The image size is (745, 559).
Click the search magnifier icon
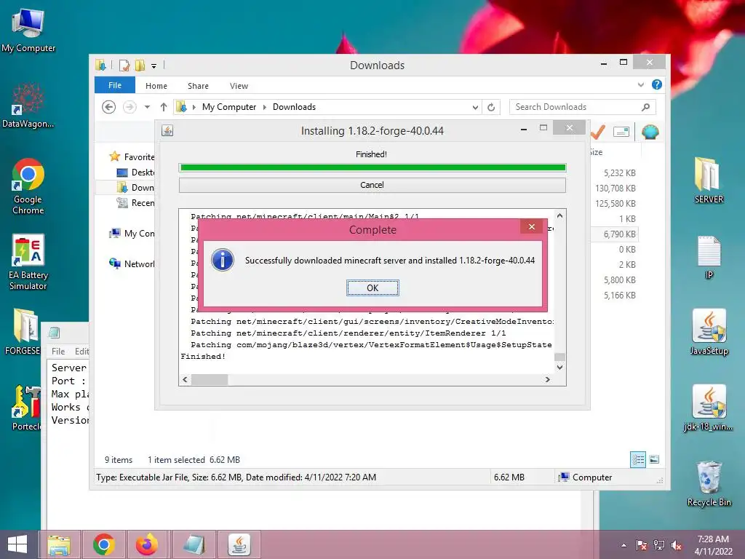tap(645, 107)
